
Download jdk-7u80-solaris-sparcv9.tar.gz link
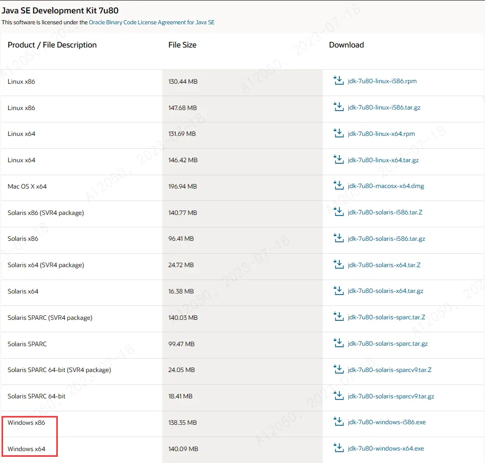coord(391,396)
